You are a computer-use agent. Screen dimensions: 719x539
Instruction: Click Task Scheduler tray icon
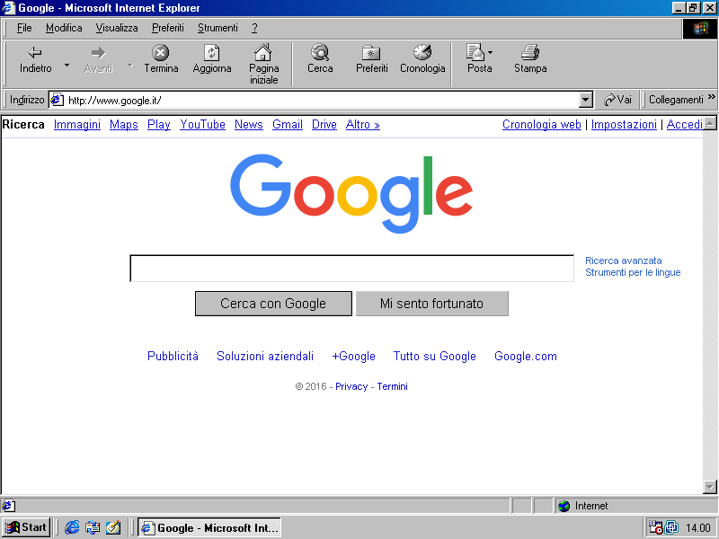pos(655,527)
